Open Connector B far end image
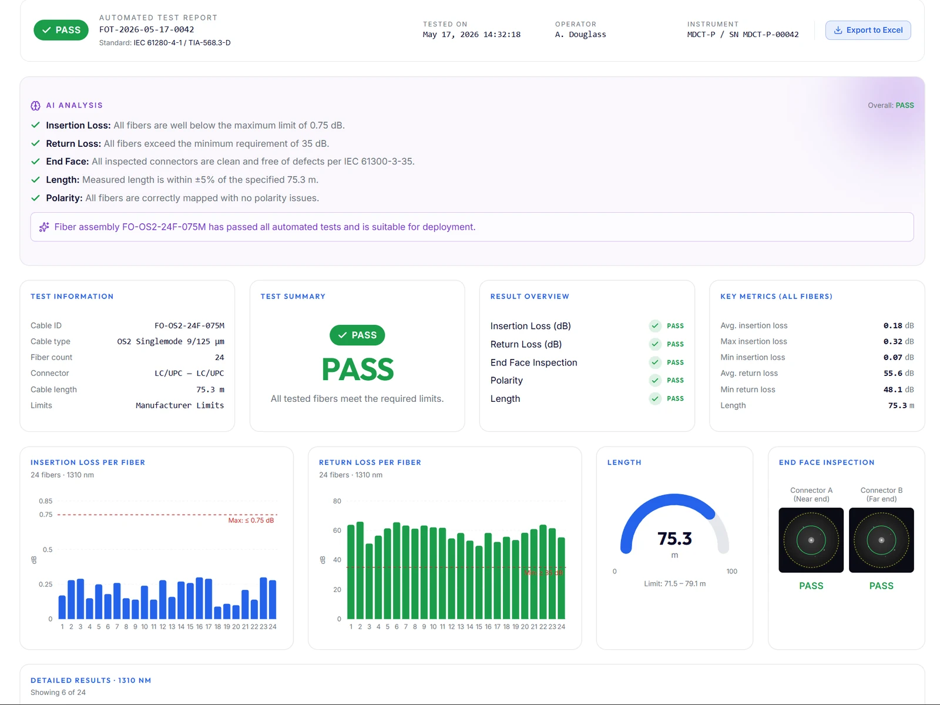 tap(881, 540)
